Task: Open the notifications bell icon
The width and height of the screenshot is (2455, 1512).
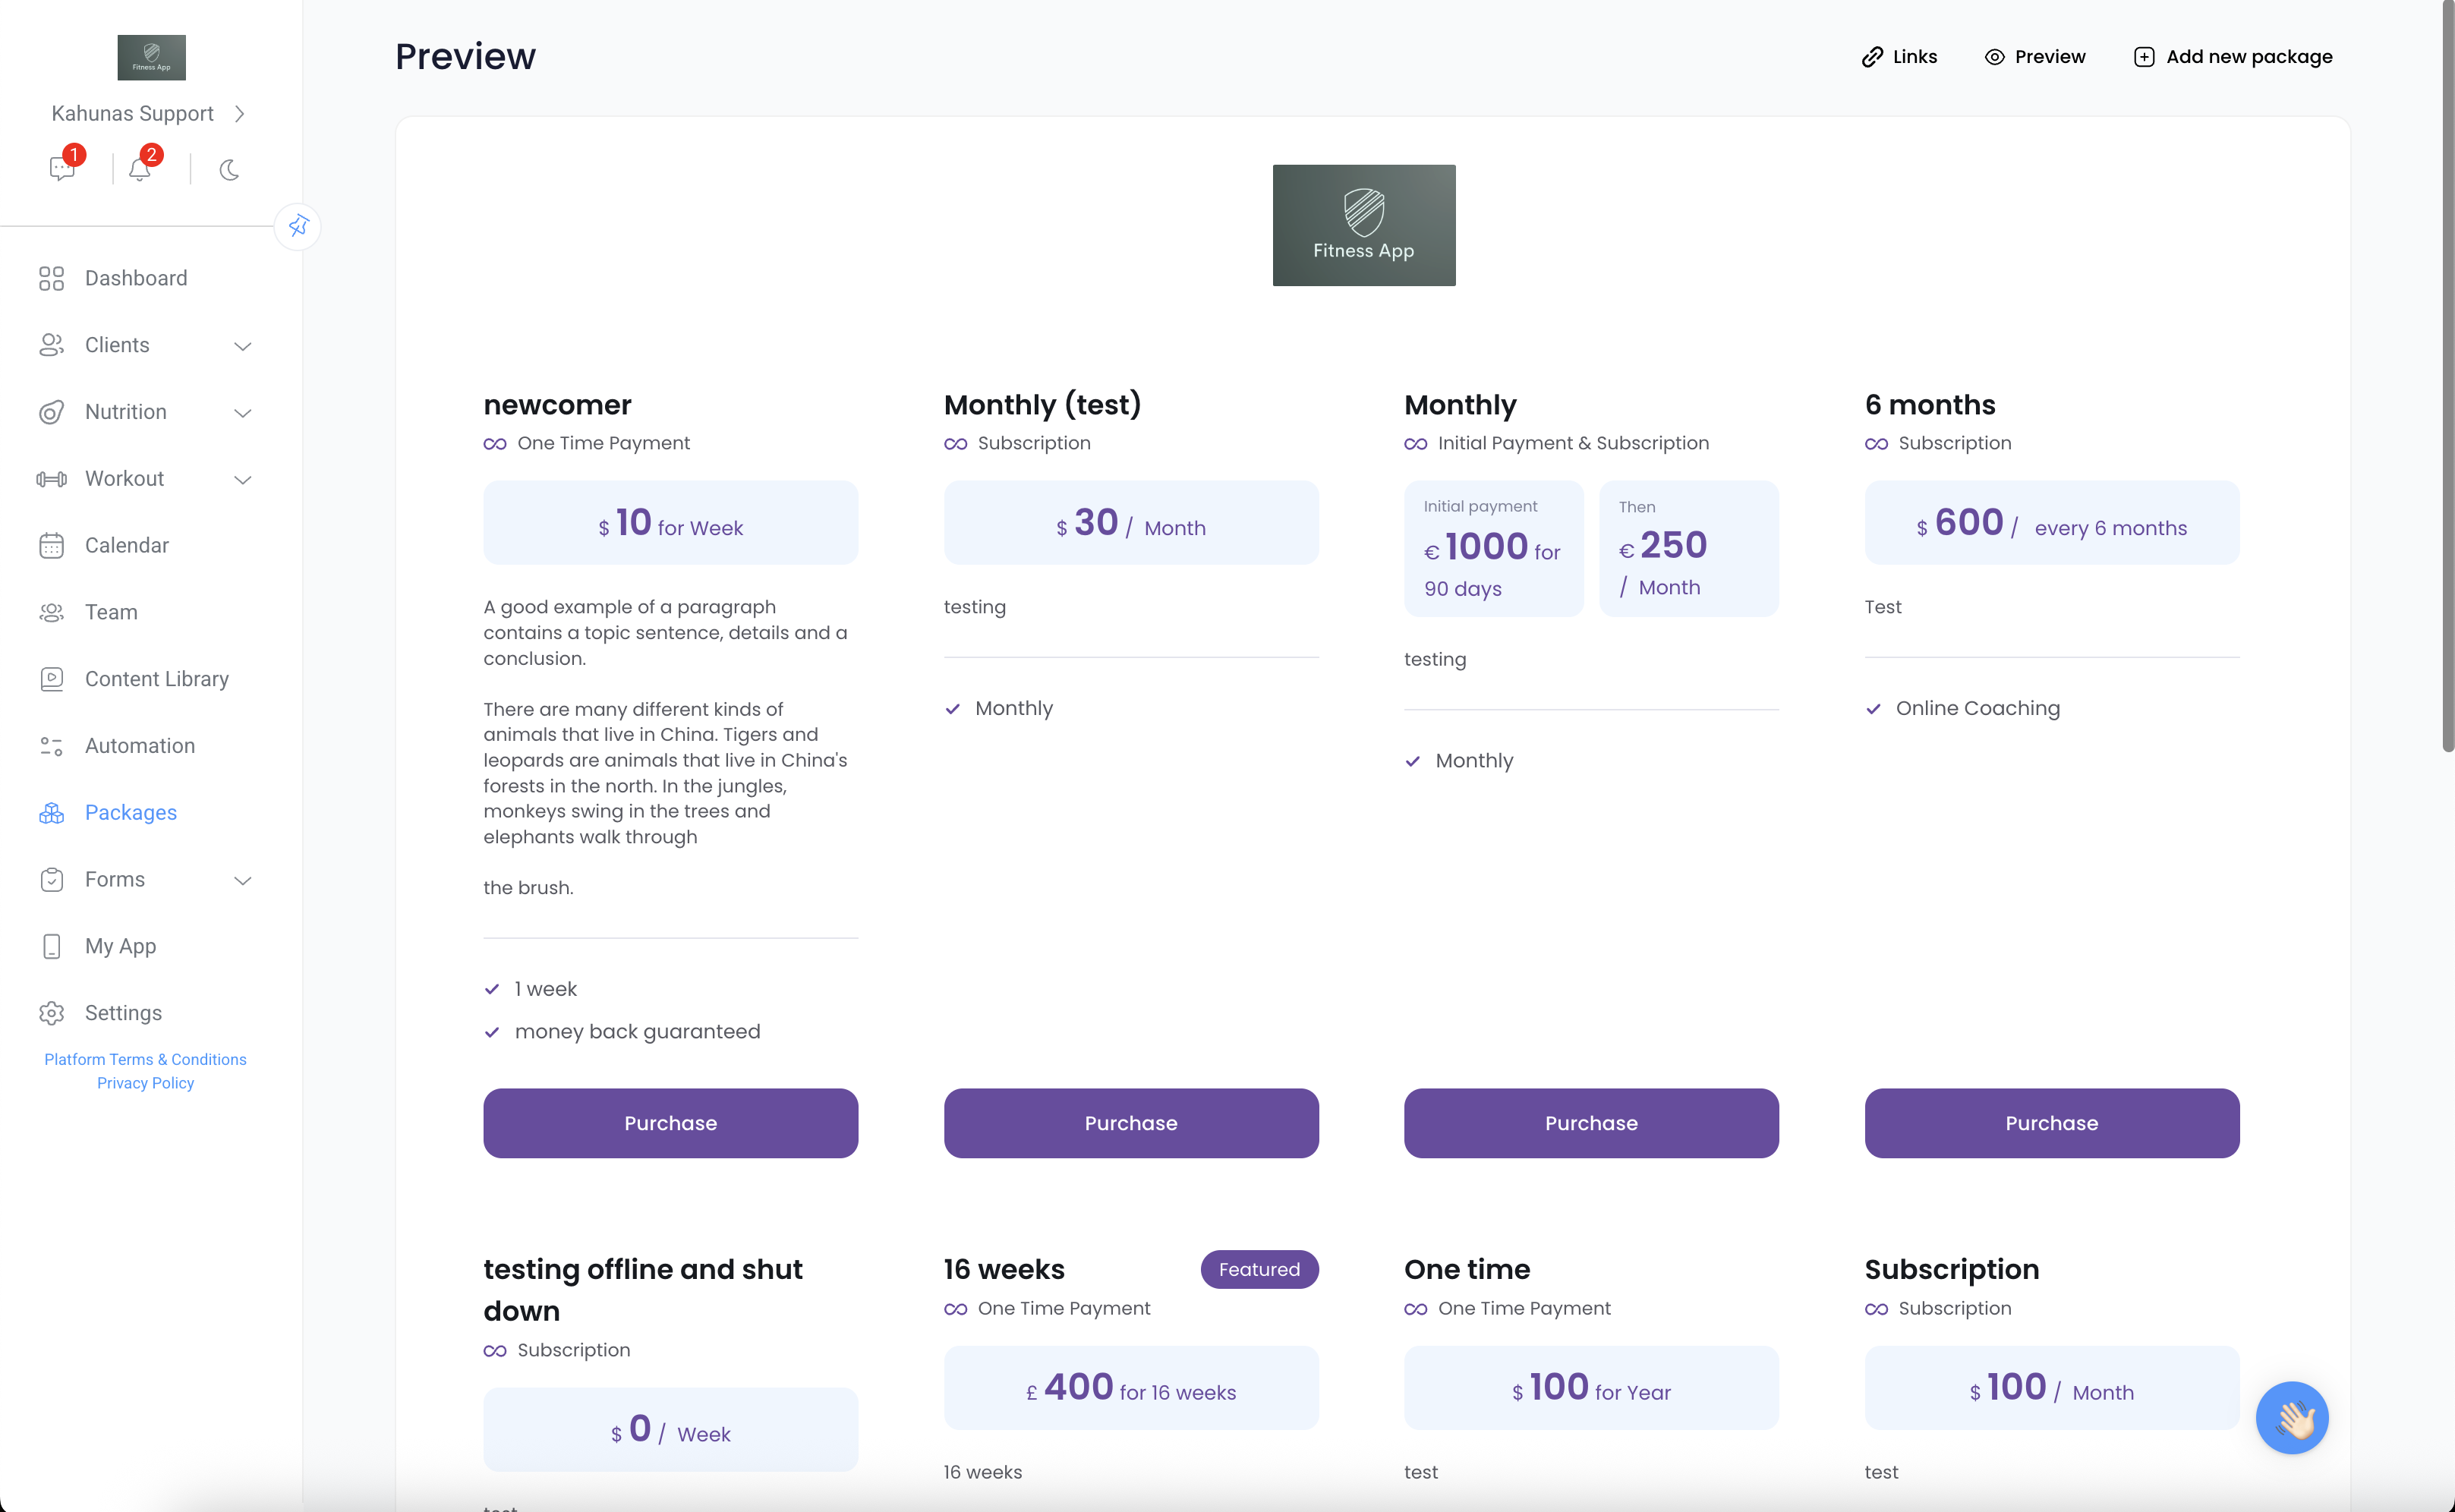Action: pyautogui.click(x=140, y=169)
